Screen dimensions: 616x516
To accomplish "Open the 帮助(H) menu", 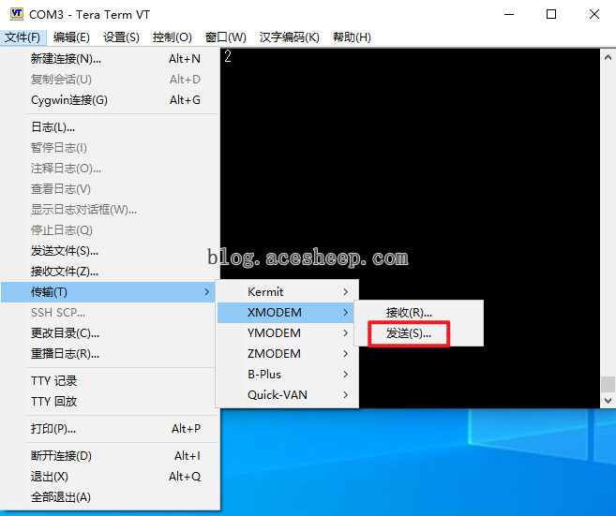I will tap(352, 37).
